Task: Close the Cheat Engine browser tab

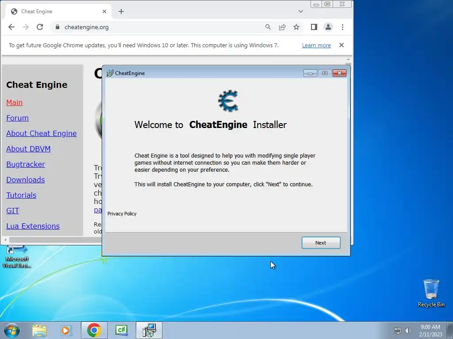Action: (104, 11)
